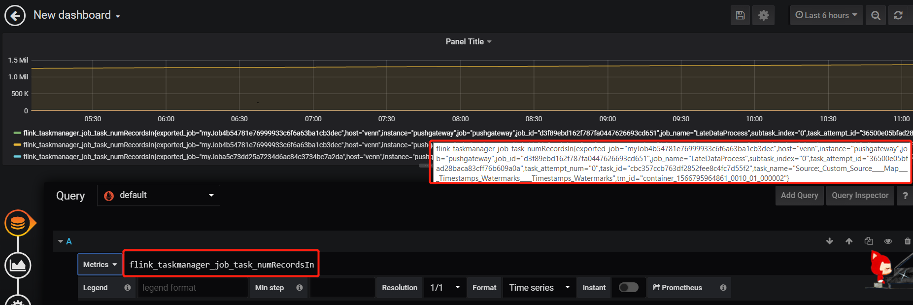Open the Prometheus link

pos(677,288)
